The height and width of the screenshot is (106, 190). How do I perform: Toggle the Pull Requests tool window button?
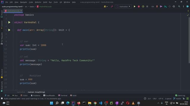click(2, 39)
